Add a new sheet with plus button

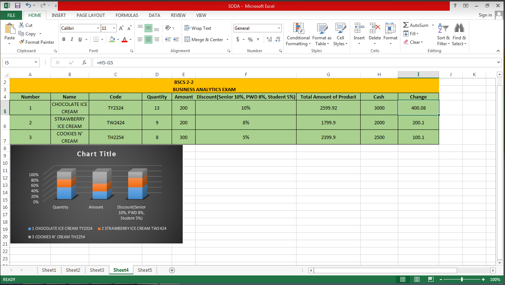(x=172, y=270)
